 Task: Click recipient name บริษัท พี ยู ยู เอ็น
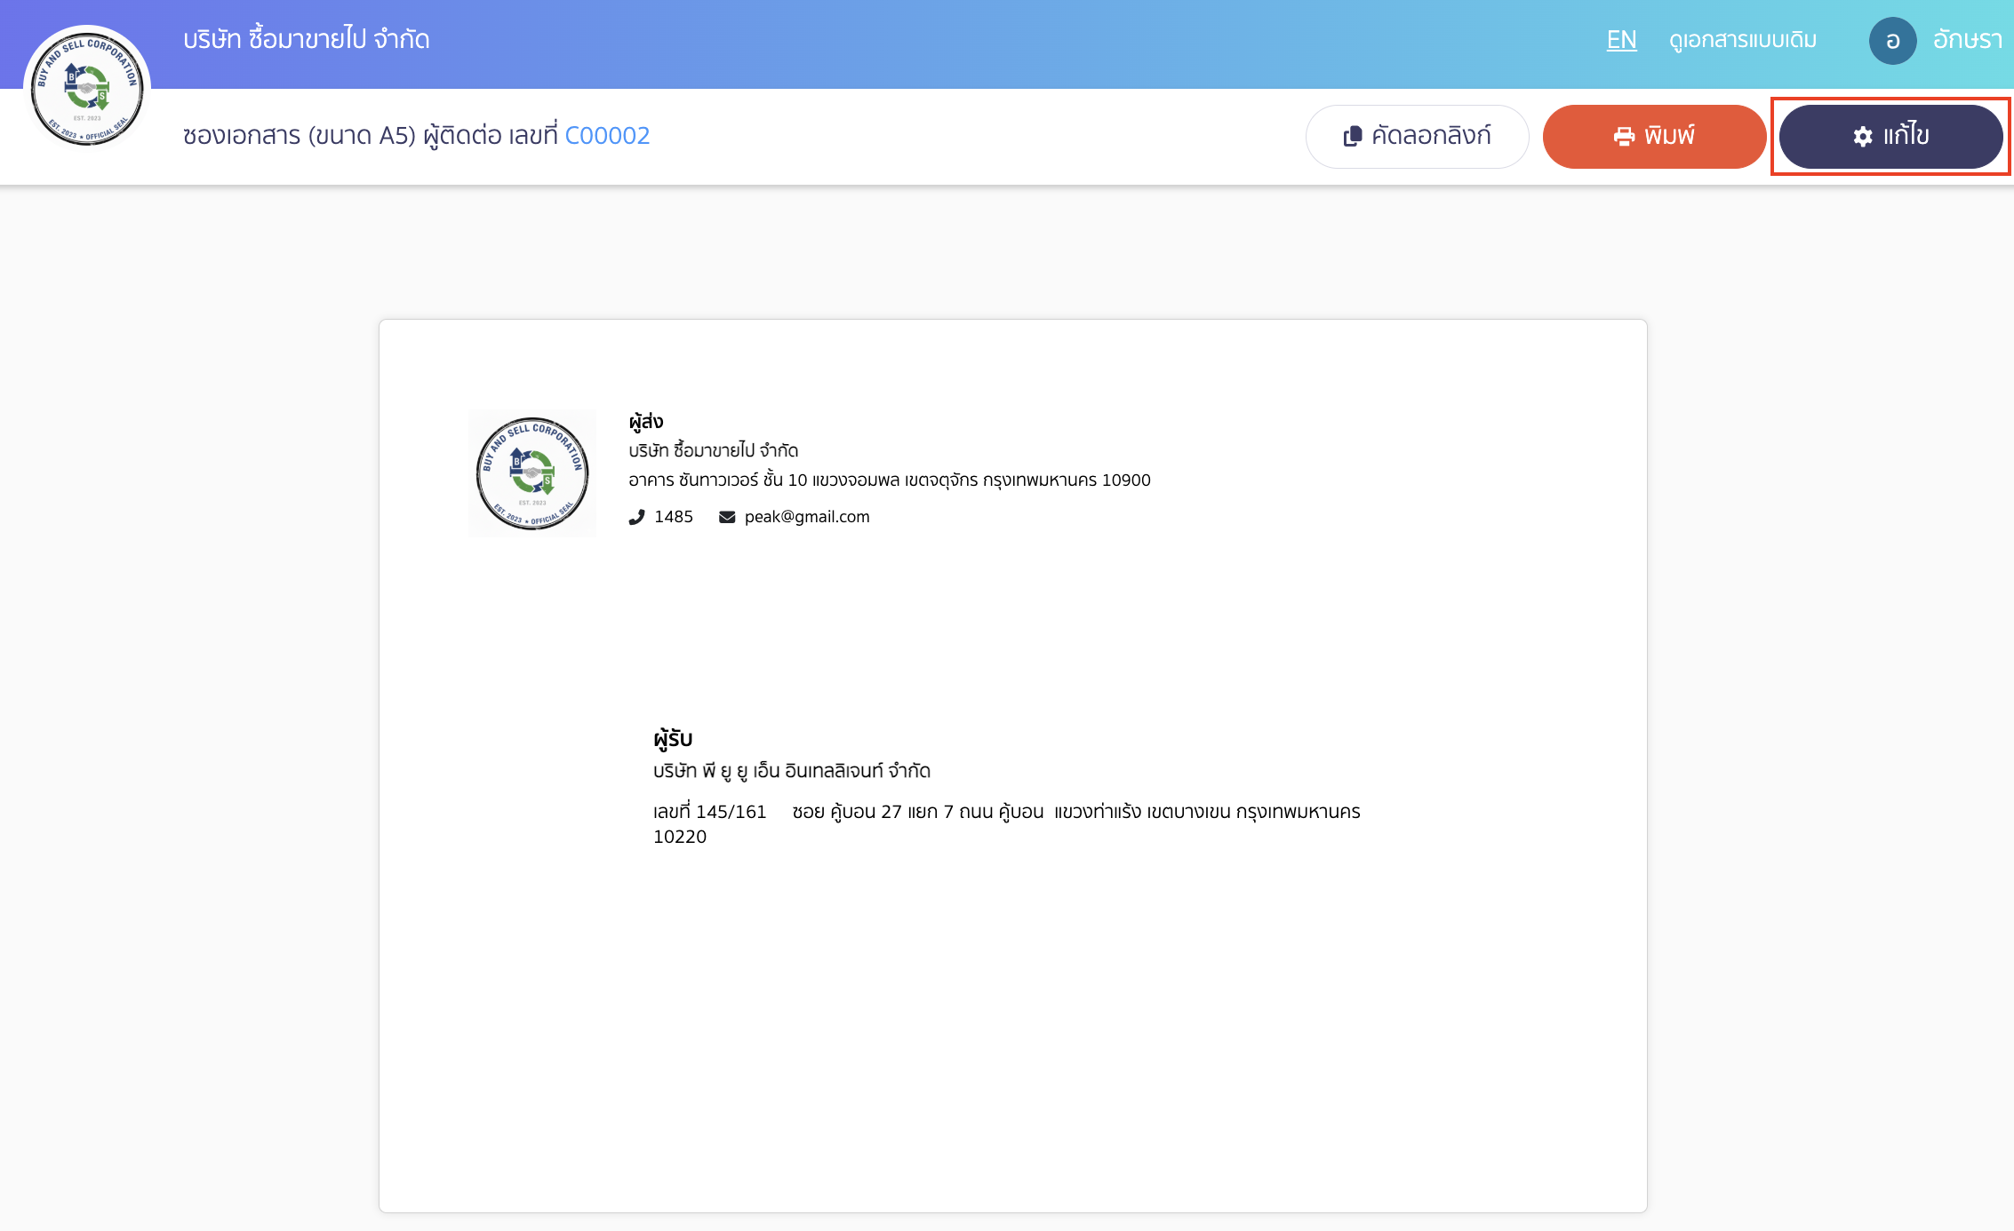click(791, 770)
